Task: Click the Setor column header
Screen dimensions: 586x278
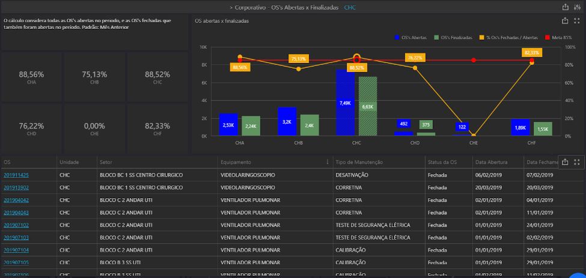Action: coord(106,162)
